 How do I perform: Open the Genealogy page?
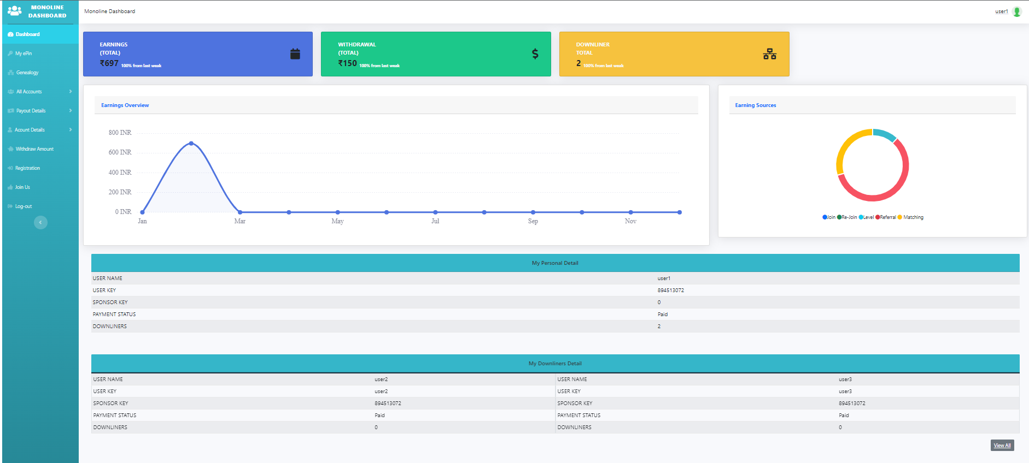click(27, 73)
